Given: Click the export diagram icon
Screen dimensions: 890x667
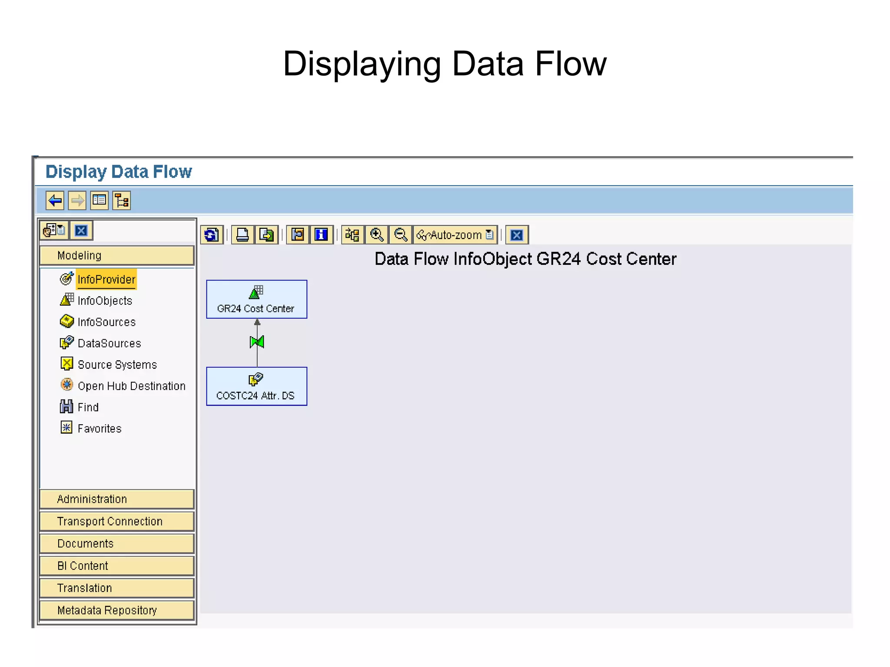Looking at the screenshot, I should (266, 235).
